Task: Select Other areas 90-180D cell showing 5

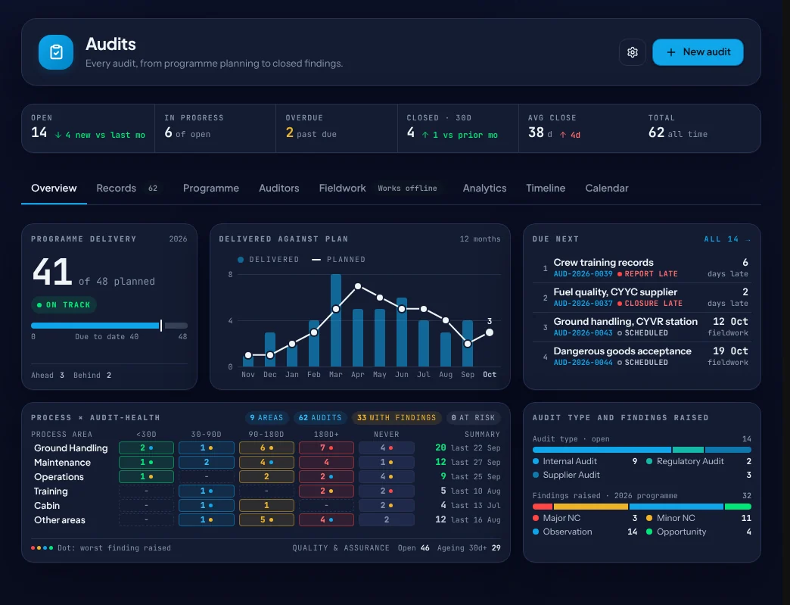Action: click(266, 519)
